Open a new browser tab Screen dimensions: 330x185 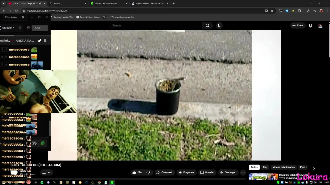point(174,4)
